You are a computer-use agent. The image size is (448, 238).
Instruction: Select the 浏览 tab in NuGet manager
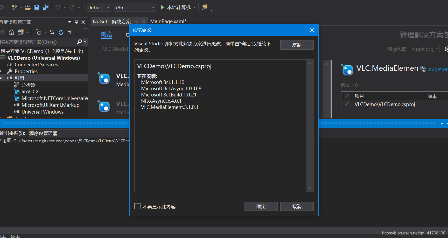coord(106,34)
